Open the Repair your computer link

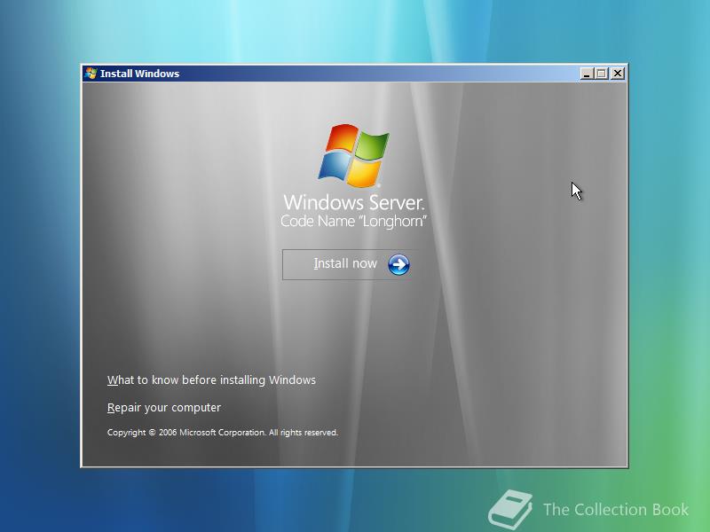coord(164,408)
